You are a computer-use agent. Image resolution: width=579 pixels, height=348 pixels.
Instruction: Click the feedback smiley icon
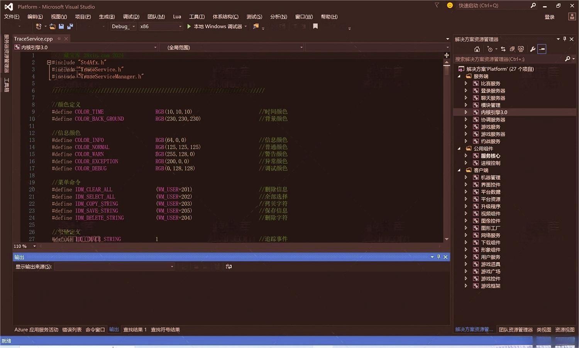pos(450,5)
